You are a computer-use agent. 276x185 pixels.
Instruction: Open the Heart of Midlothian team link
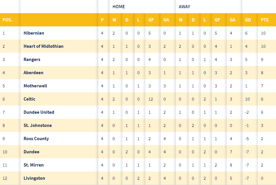pos(43,46)
